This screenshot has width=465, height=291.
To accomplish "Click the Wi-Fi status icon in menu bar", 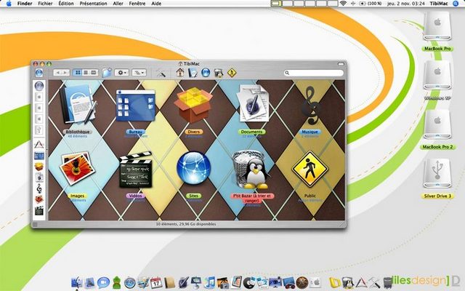I will [343, 4].
